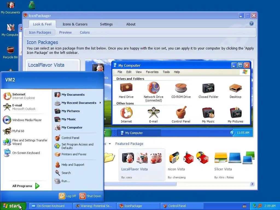Viewport: 280px width, 210px height.
Task: Open IconPackager help question mark
Action: coord(252,24)
